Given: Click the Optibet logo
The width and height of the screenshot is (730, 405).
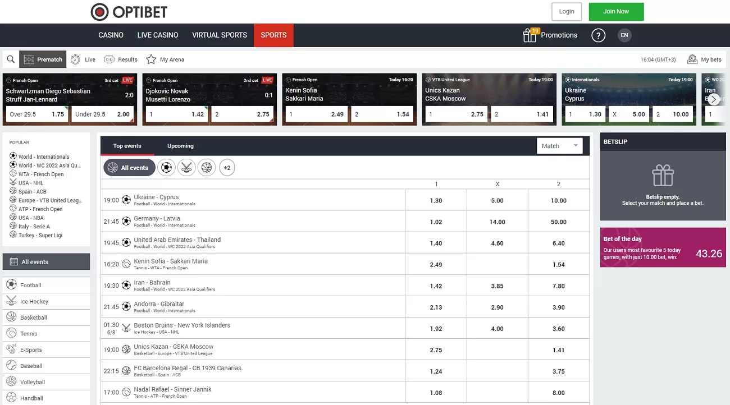Looking at the screenshot, I should (129, 11).
